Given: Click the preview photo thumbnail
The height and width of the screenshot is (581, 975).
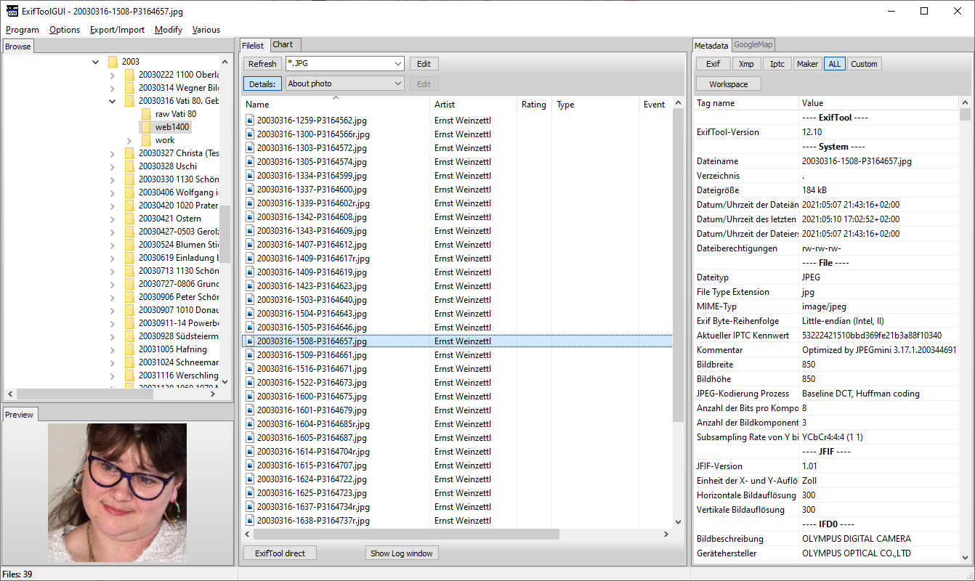Looking at the screenshot, I should (x=117, y=492).
